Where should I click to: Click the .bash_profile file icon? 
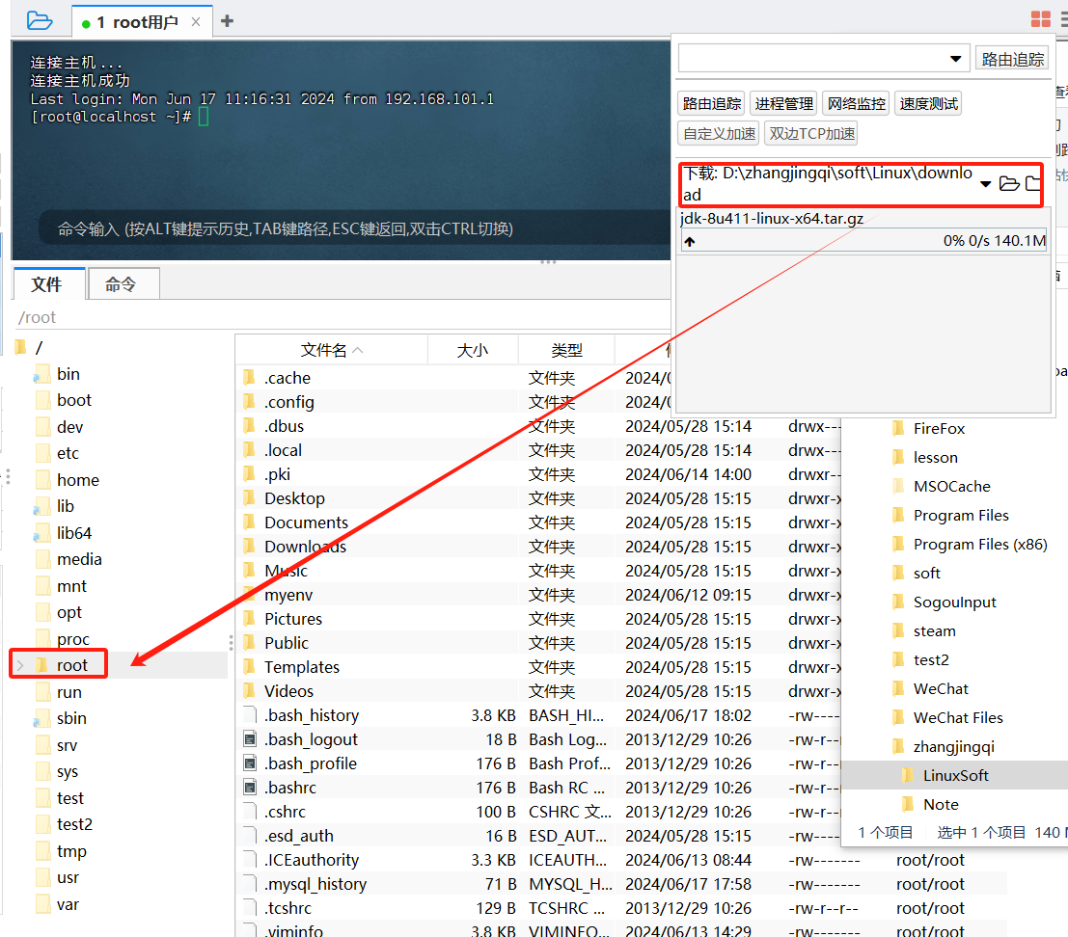pos(250,763)
